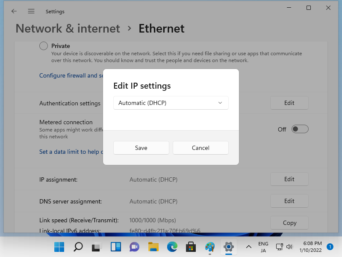The height and width of the screenshot is (257, 342).
Task: Open the Paint app on the taskbar
Action: (x=209, y=247)
